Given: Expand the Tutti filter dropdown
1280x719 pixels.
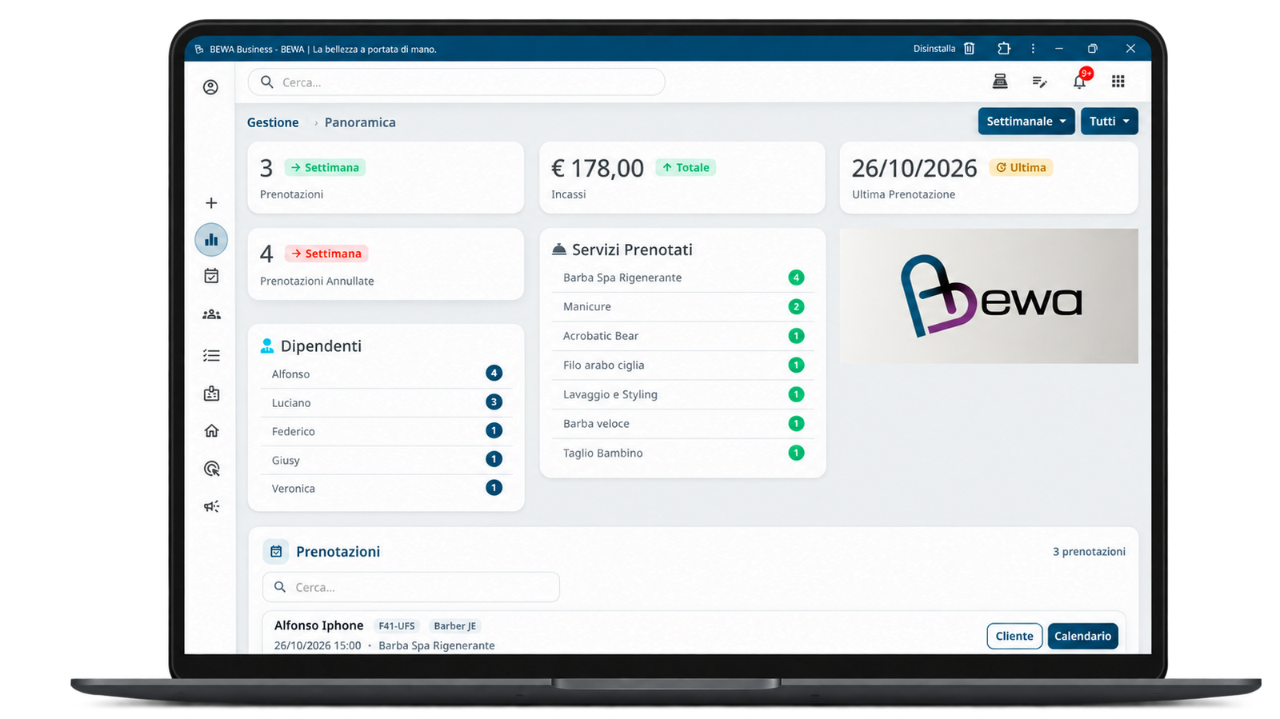Looking at the screenshot, I should pos(1110,122).
